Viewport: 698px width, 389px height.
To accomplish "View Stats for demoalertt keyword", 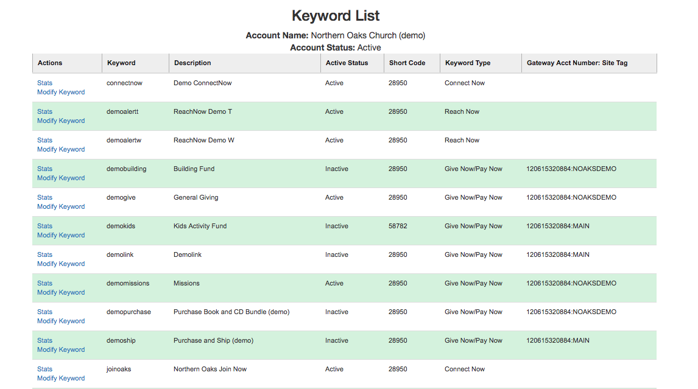I will (x=44, y=111).
